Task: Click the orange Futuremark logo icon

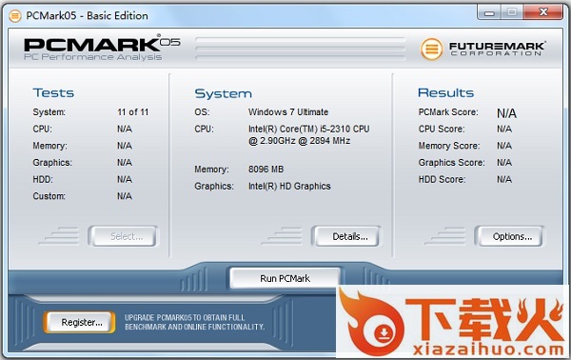Action: click(431, 49)
